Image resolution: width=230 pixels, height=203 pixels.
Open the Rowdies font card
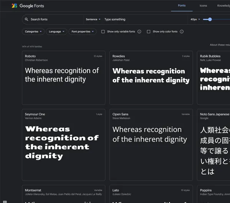click(x=151, y=78)
